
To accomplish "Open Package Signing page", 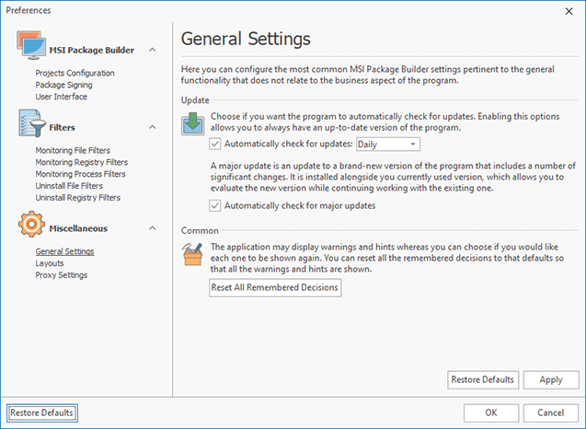I will click(x=63, y=85).
